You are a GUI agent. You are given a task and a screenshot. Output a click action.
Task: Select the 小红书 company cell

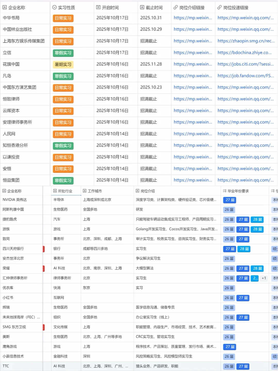(x=21, y=298)
